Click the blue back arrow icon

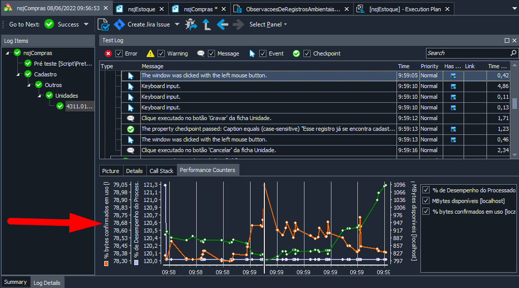223,24
